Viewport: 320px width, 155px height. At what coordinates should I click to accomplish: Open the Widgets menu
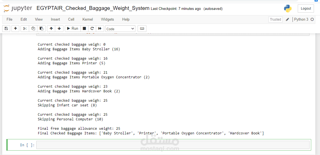click(x=107, y=20)
